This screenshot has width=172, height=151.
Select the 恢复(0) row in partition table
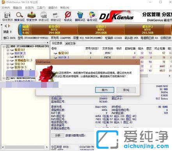(111, 53)
